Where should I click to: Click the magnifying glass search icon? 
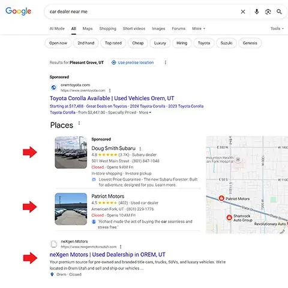(279, 11)
